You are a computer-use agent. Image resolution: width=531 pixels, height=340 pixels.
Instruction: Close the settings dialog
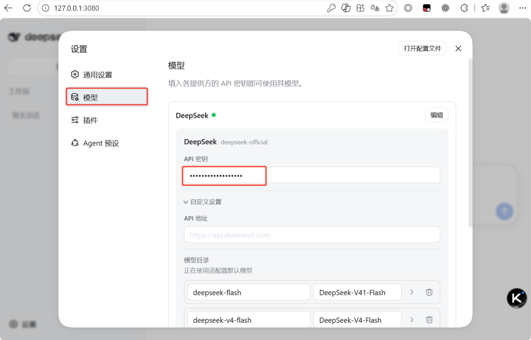(458, 48)
